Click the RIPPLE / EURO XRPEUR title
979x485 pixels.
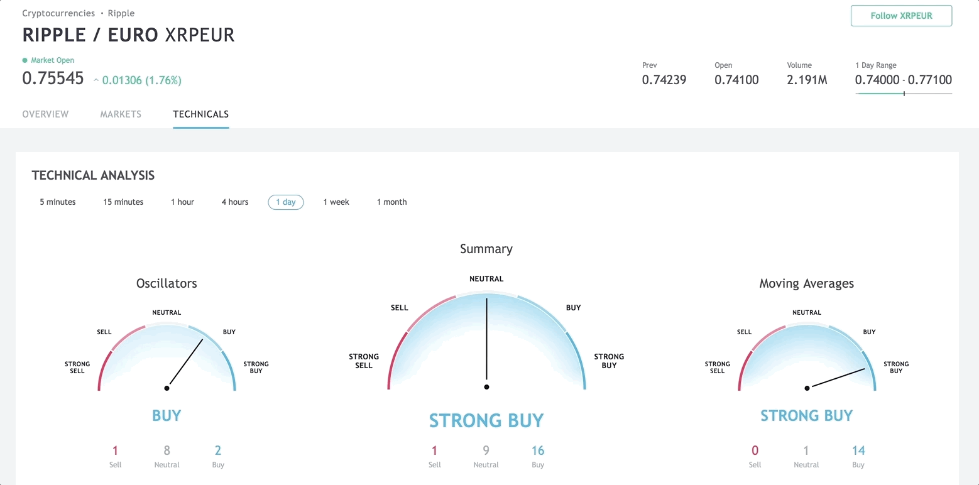[128, 35]
